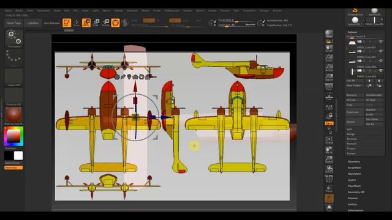Select the SimpleBrush tool thumbnail
The width and height of the screenshot is (392, 220).
pos(355,12)
